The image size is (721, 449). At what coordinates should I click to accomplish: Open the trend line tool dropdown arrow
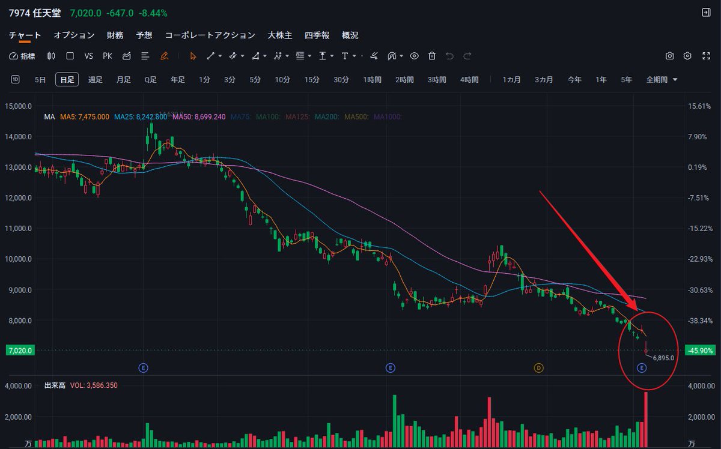[x=221, y=56]
